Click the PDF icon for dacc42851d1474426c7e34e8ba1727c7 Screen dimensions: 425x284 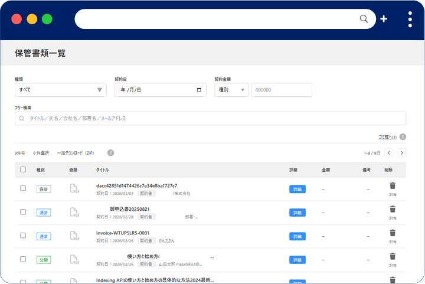coord(74,188)
